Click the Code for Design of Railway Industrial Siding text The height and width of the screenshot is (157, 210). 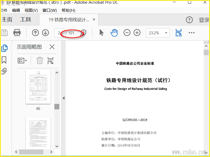(x=136, y=89)
